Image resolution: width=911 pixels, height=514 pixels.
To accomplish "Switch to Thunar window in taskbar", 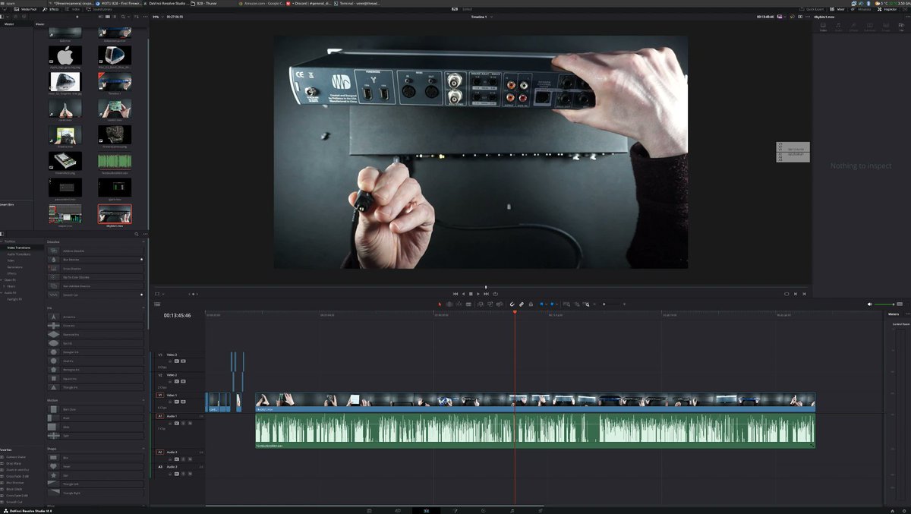I will pyautogui.click(x=205, y=3).
